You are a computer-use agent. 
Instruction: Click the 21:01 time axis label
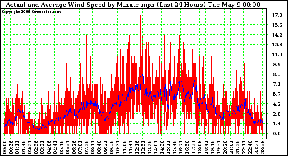coord(231,147)
